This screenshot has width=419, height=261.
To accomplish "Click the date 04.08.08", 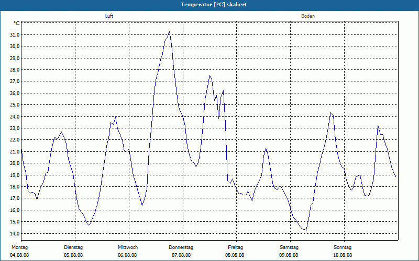I will pyautogui.click(x=19, y=255).
